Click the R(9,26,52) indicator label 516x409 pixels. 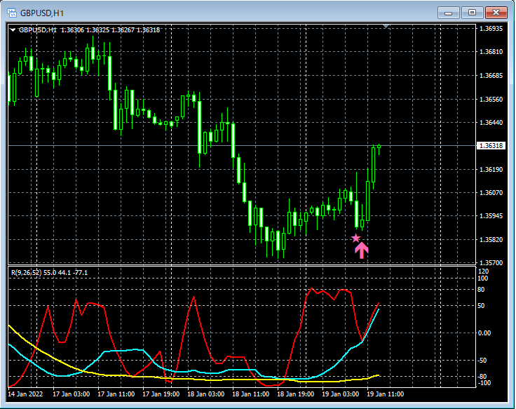pyautogui.click(x=27, y=273)
